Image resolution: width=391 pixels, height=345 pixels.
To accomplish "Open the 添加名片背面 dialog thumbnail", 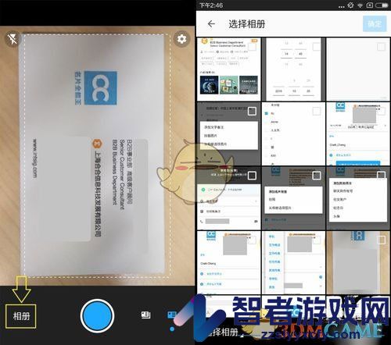I will coord(293,198).
